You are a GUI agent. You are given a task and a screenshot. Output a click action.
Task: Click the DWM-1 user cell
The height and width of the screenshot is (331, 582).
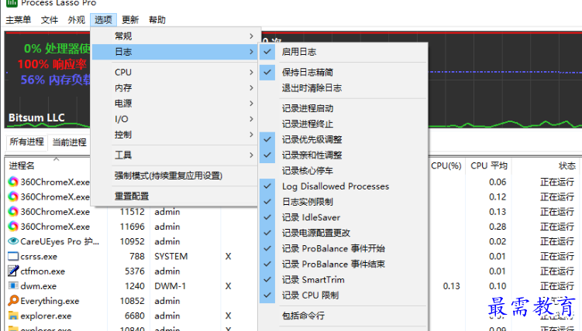pos(170,286)
